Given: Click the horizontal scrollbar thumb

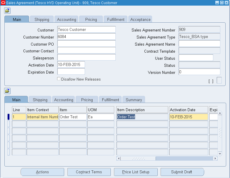Looking at the screenshot, I should [138, 159].
